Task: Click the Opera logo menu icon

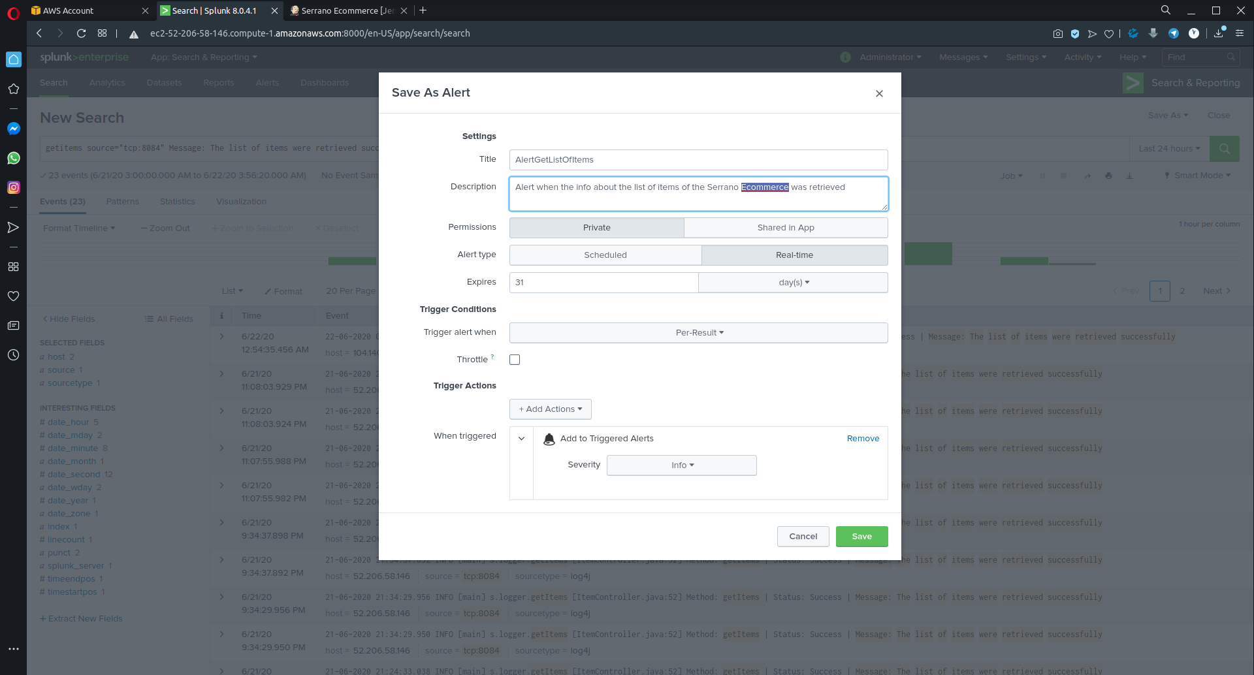Action: tap(13, 13)
